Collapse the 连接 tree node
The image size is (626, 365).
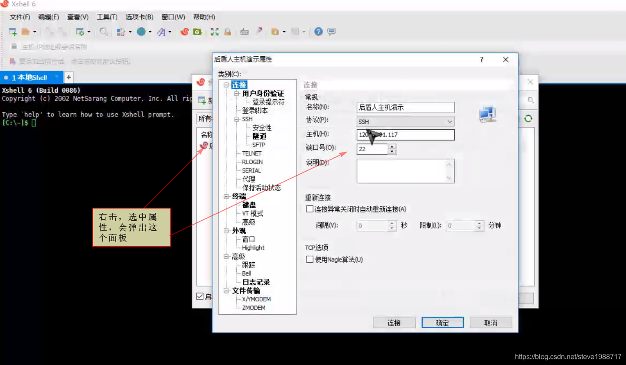point(226,85)
